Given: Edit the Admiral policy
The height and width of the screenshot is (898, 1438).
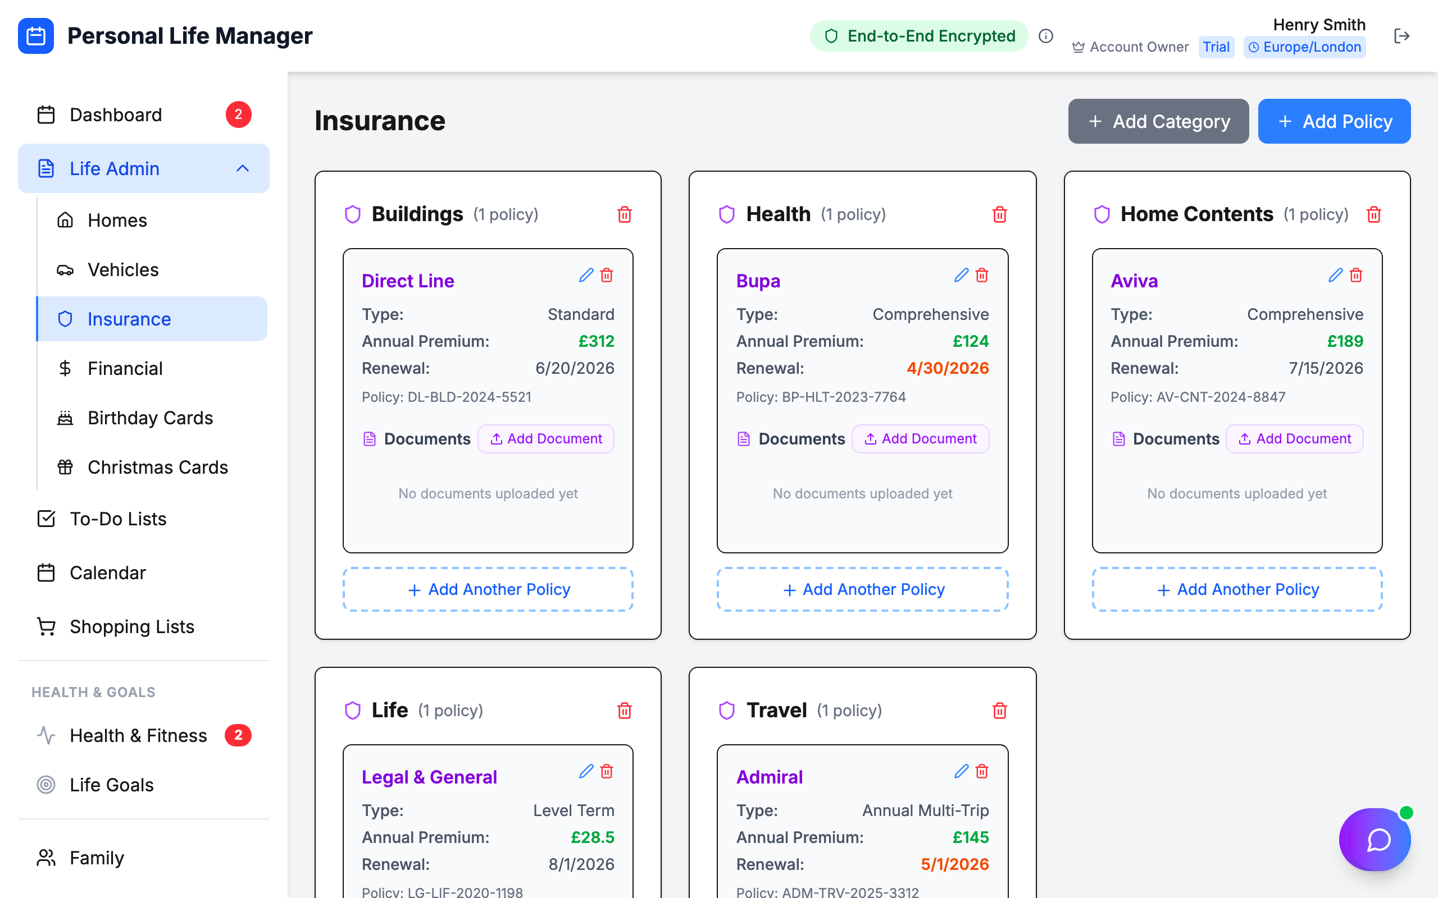Looking at the screenshot, I should pyautogui.click(x=961, y=771).
